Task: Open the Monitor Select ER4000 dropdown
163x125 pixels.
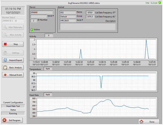Action: point(13,21)
